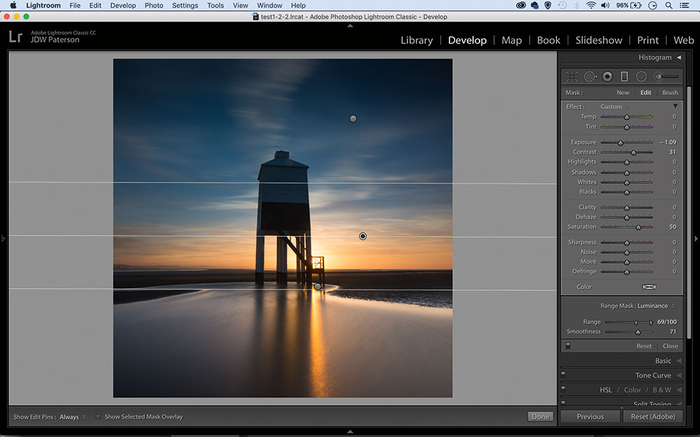This screenshot has width=700, height=437.
Task: Click the Previous button
Action: tap(590, 417)
